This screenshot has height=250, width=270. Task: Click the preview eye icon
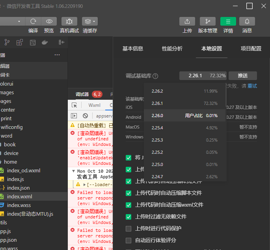(x=49, y=21)
